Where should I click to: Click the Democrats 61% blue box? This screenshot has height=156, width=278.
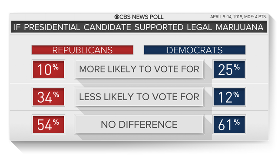(229, 124)
